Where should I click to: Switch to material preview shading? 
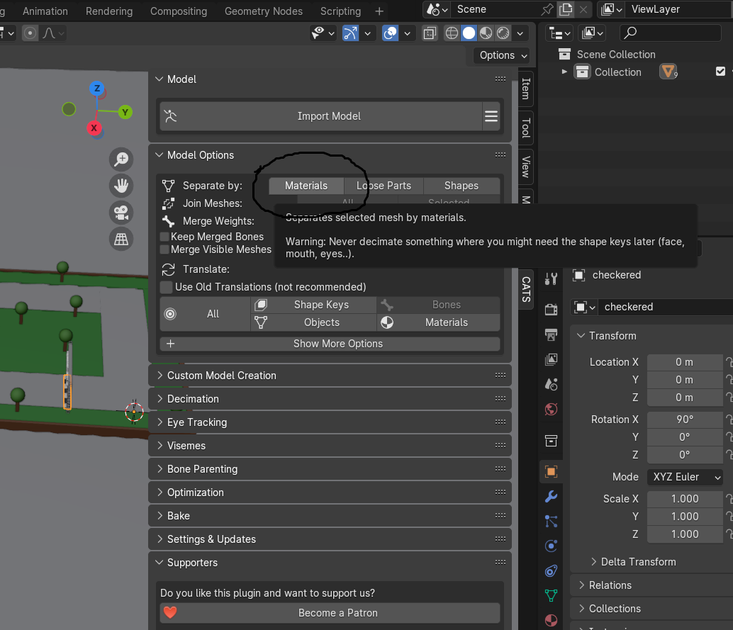(x=486, y=33)
